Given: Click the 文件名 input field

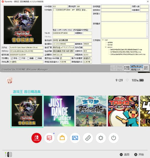Looking at the screenshot, I should coord(26,47).
